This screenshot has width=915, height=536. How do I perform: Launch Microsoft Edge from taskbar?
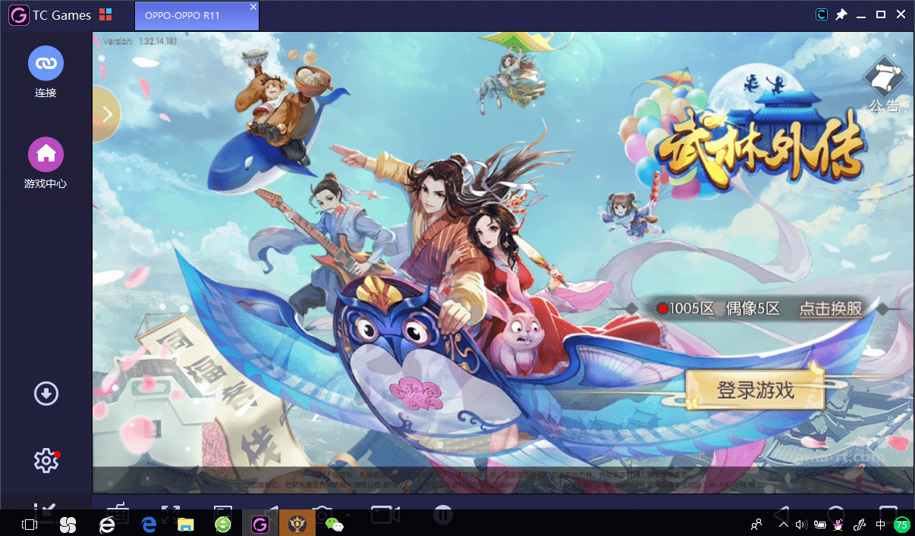149,524
